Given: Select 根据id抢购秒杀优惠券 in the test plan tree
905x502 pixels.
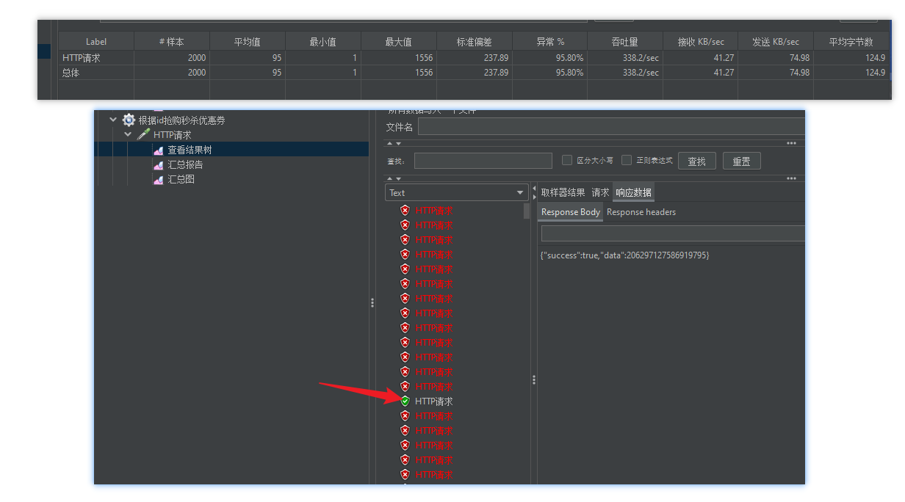Looking at the screenshot, I should [x=181, y=120].
